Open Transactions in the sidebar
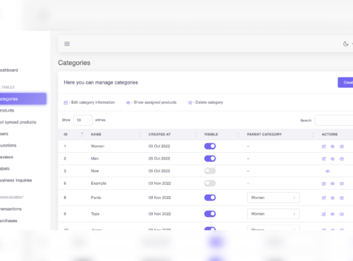This screenshot has width=353, height=261. pos(10,209)
